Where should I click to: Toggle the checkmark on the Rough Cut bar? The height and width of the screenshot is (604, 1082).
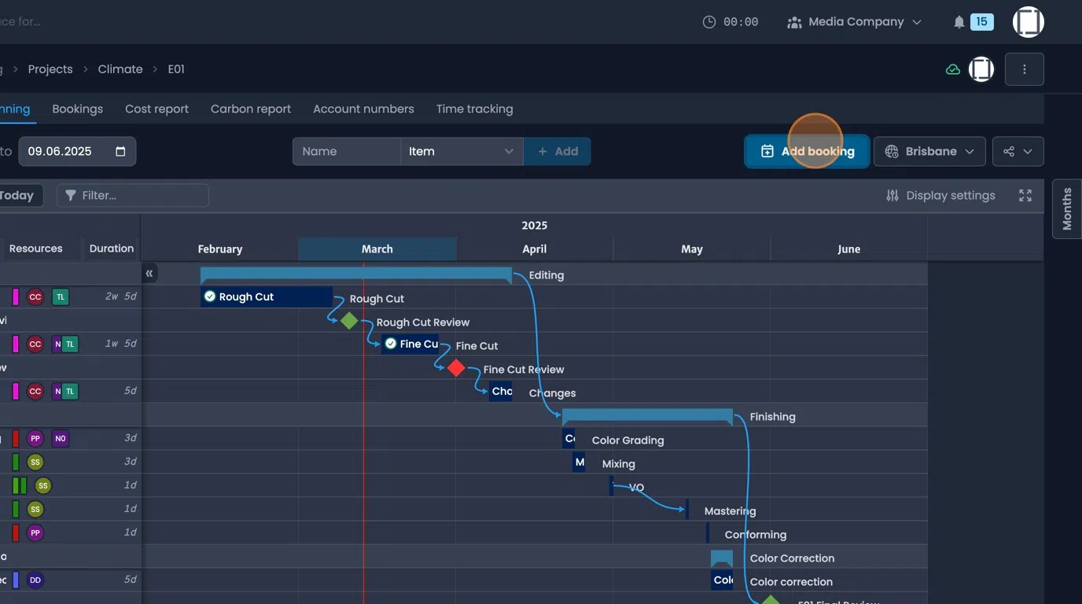point(209,296)
